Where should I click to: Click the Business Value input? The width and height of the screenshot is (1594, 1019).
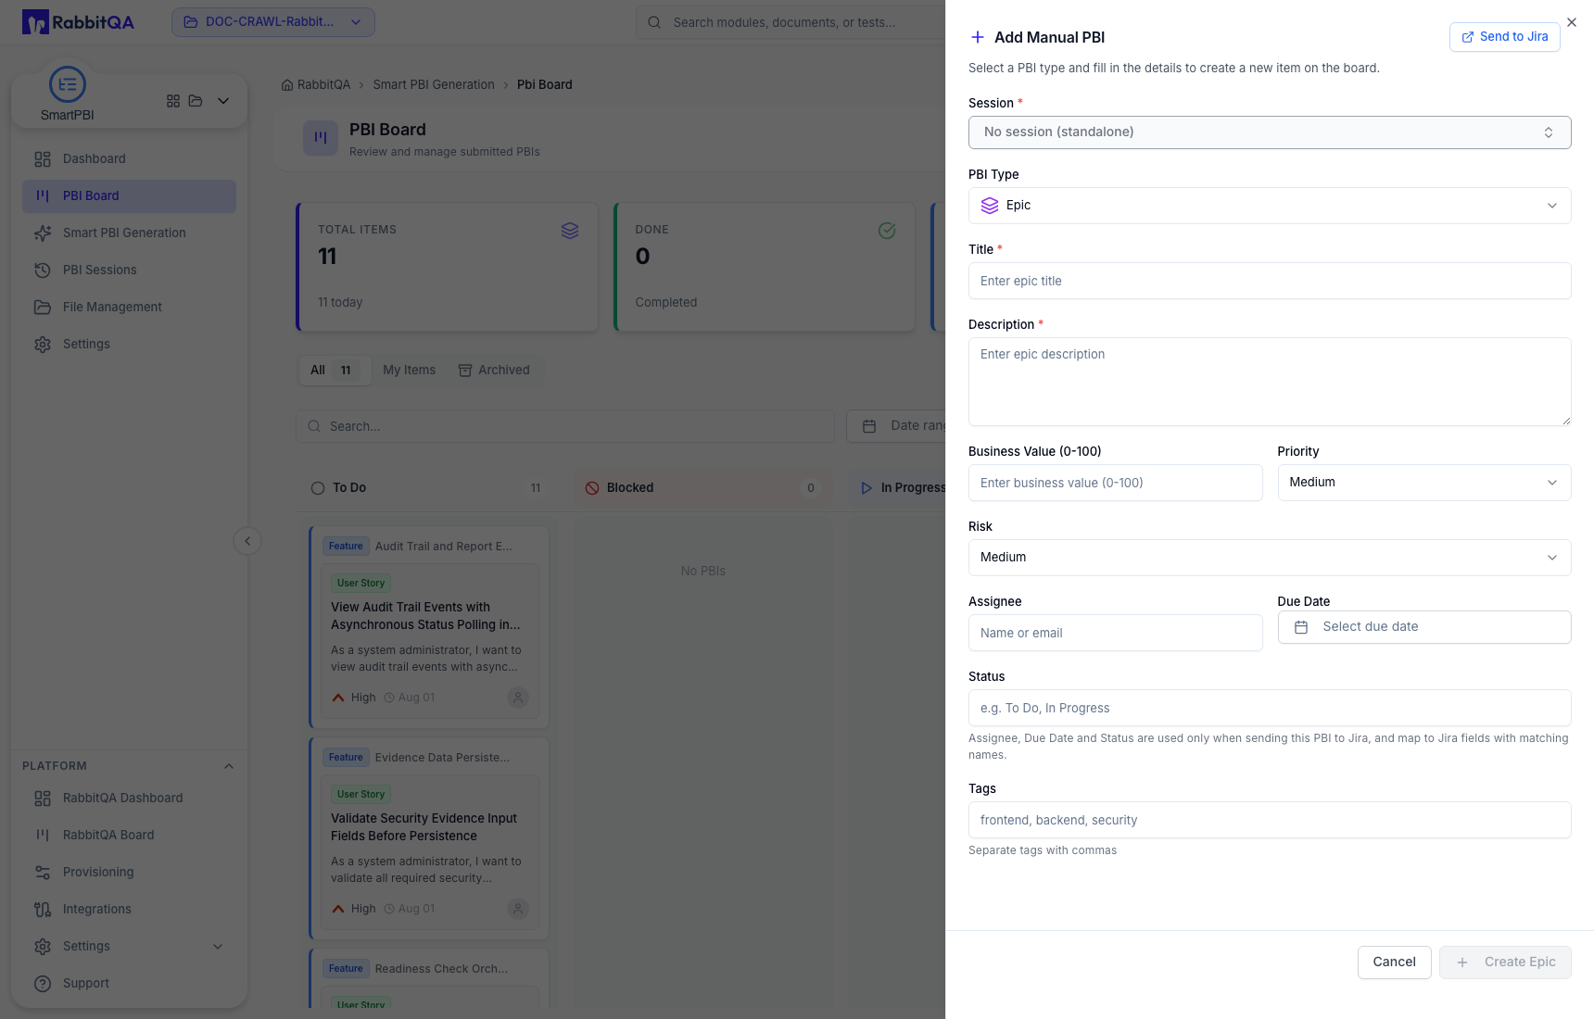1116,483
